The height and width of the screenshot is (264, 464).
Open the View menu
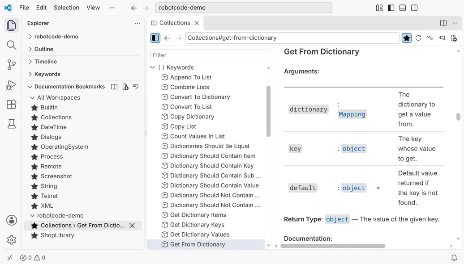pos(93,8)
